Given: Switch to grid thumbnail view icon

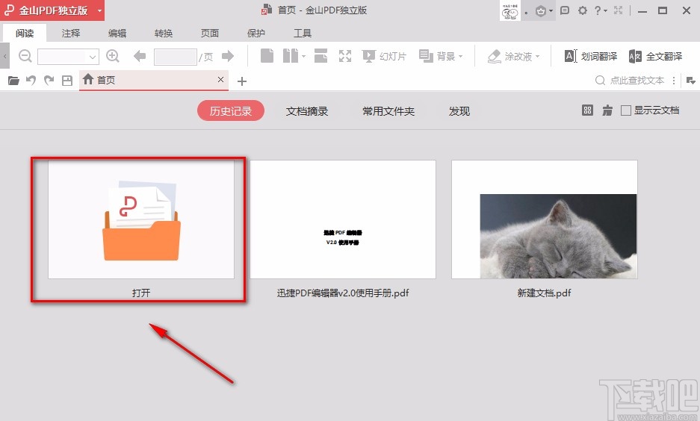Looking at the screenshot, I should (587, 110).
